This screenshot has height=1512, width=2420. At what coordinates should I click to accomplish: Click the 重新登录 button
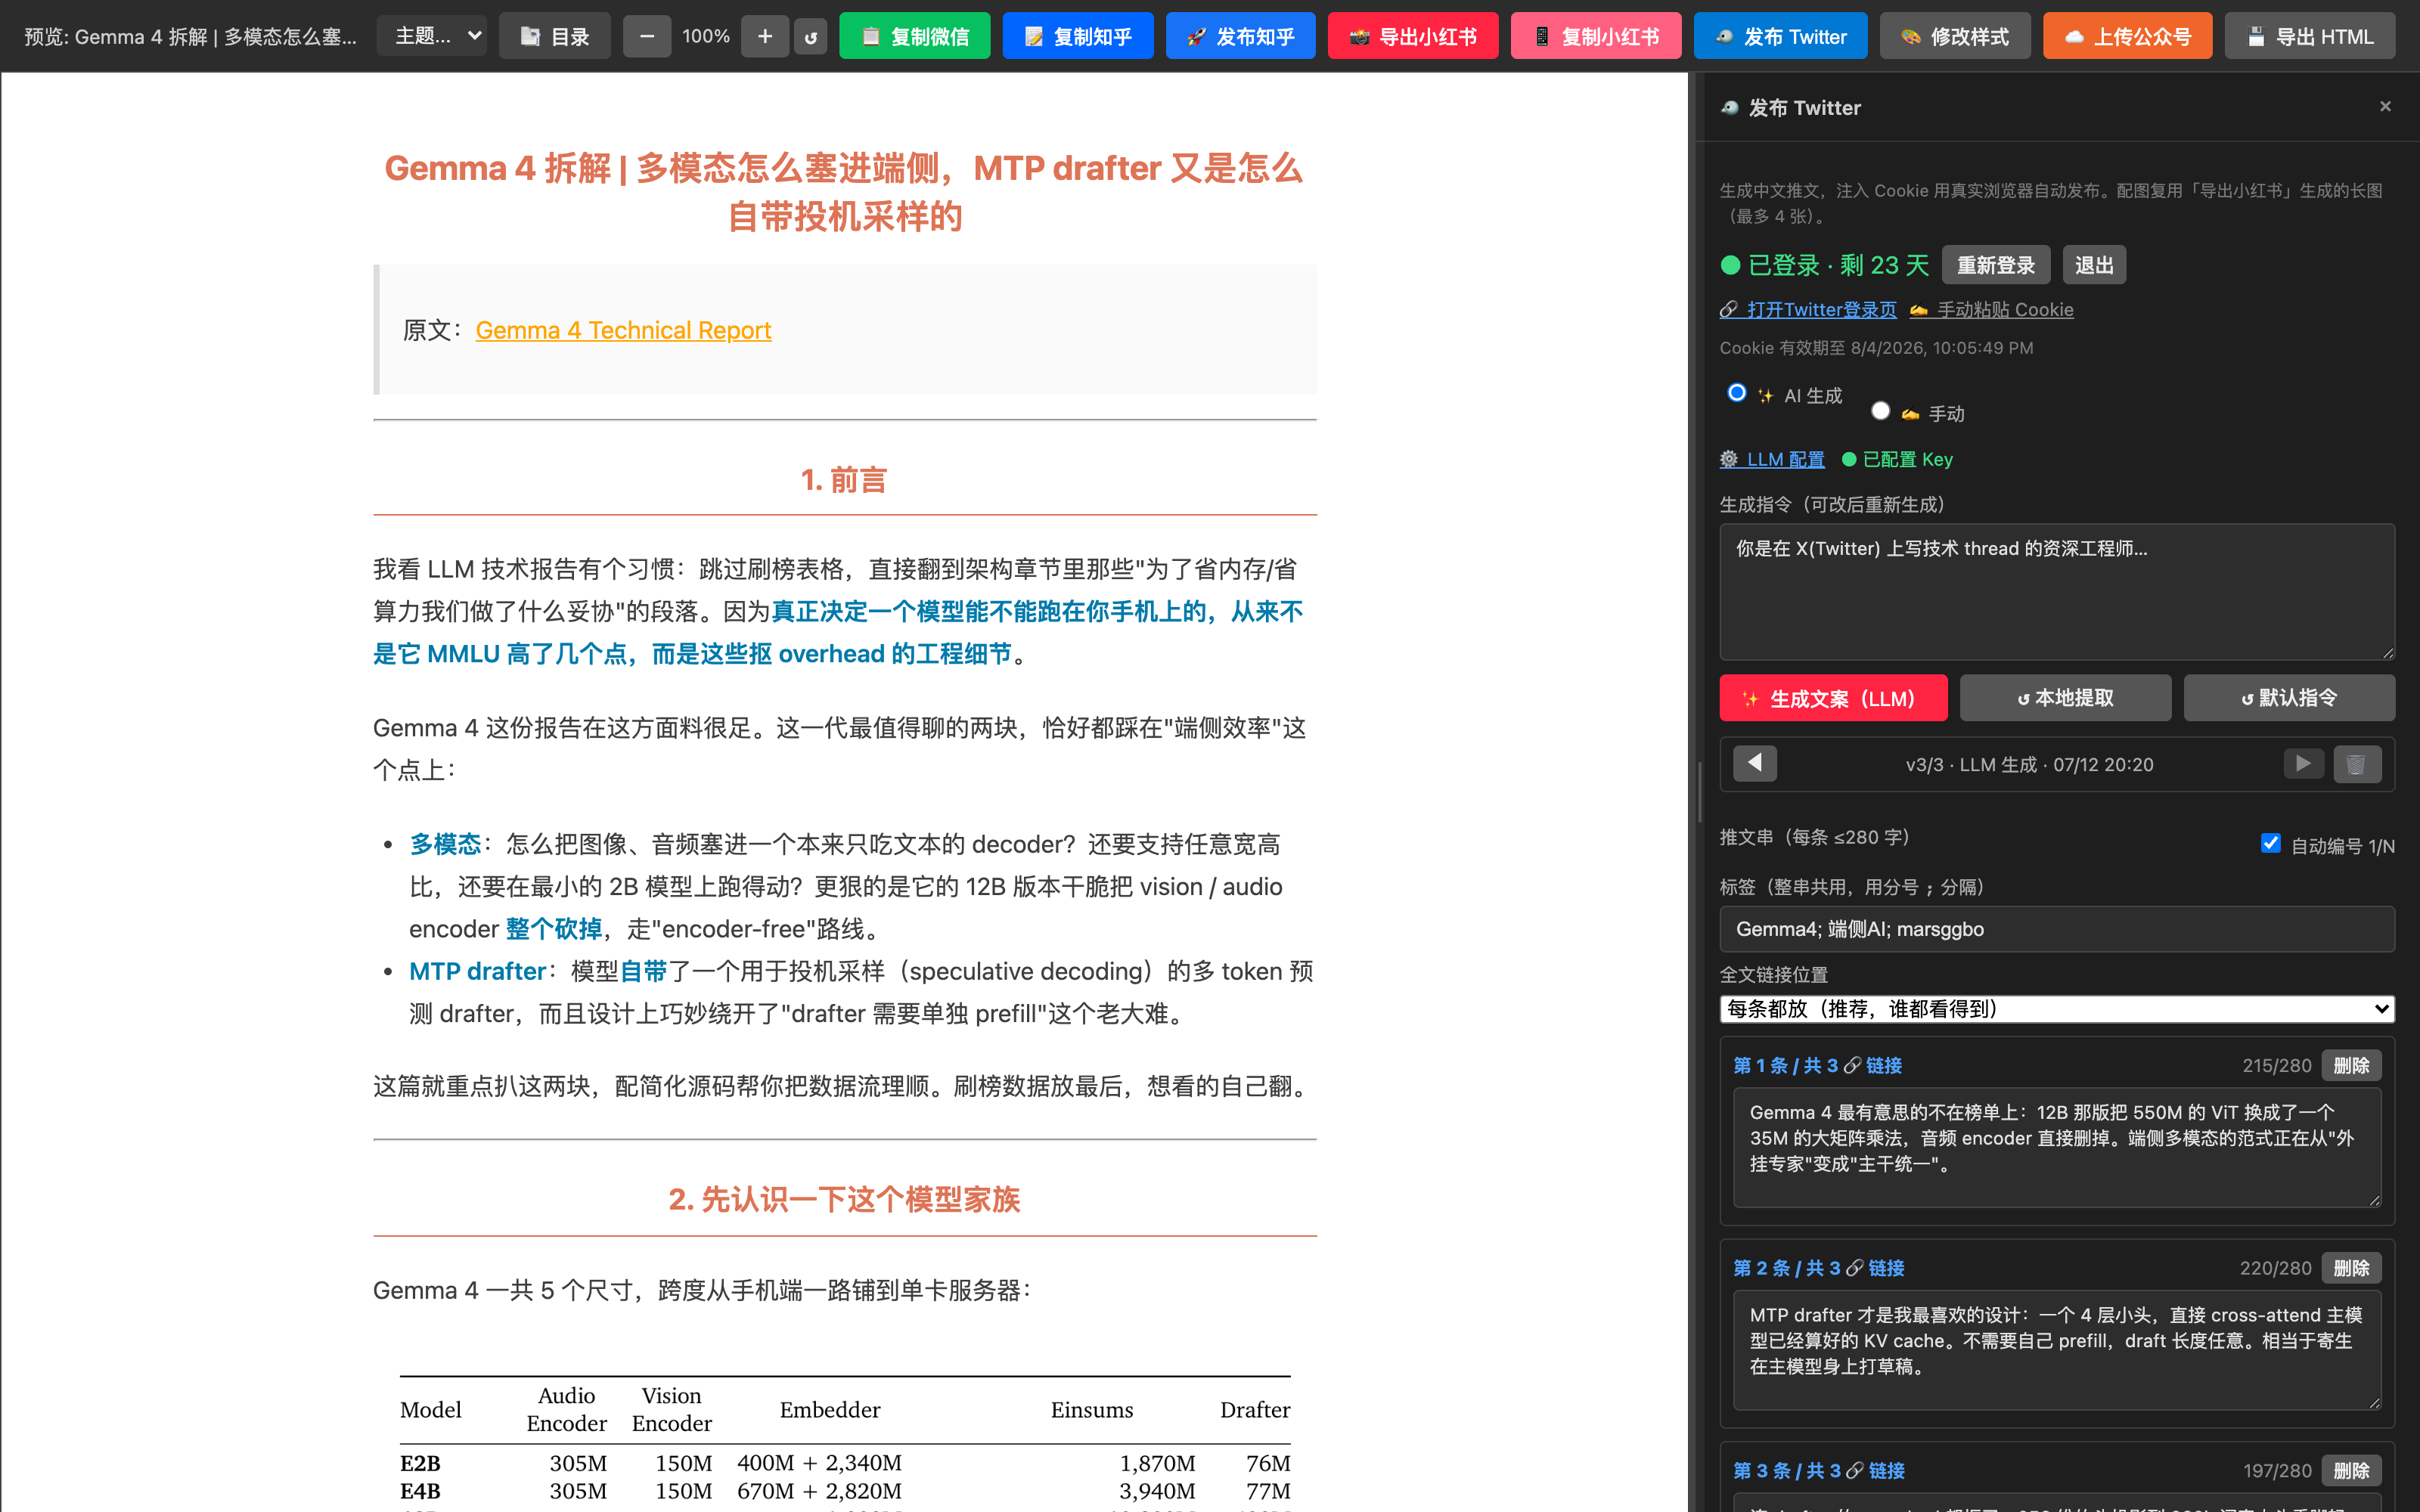(1996, 265)
